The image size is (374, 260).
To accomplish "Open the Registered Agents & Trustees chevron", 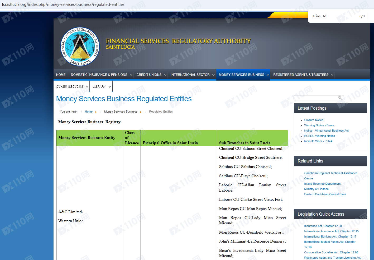I will [332, 75].
